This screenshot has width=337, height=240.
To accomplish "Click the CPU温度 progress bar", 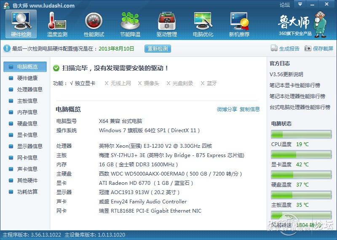I will click(x=301, y=134).
